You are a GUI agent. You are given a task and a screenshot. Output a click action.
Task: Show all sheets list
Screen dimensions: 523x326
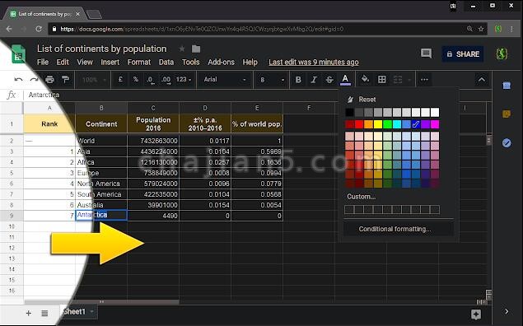[x=44, y=313]
